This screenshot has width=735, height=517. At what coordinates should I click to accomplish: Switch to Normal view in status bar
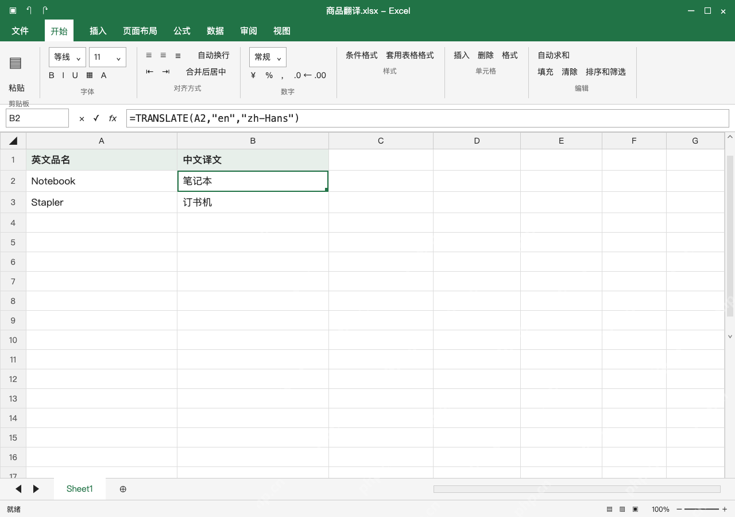pyautogui.click(x=609, y=509)
